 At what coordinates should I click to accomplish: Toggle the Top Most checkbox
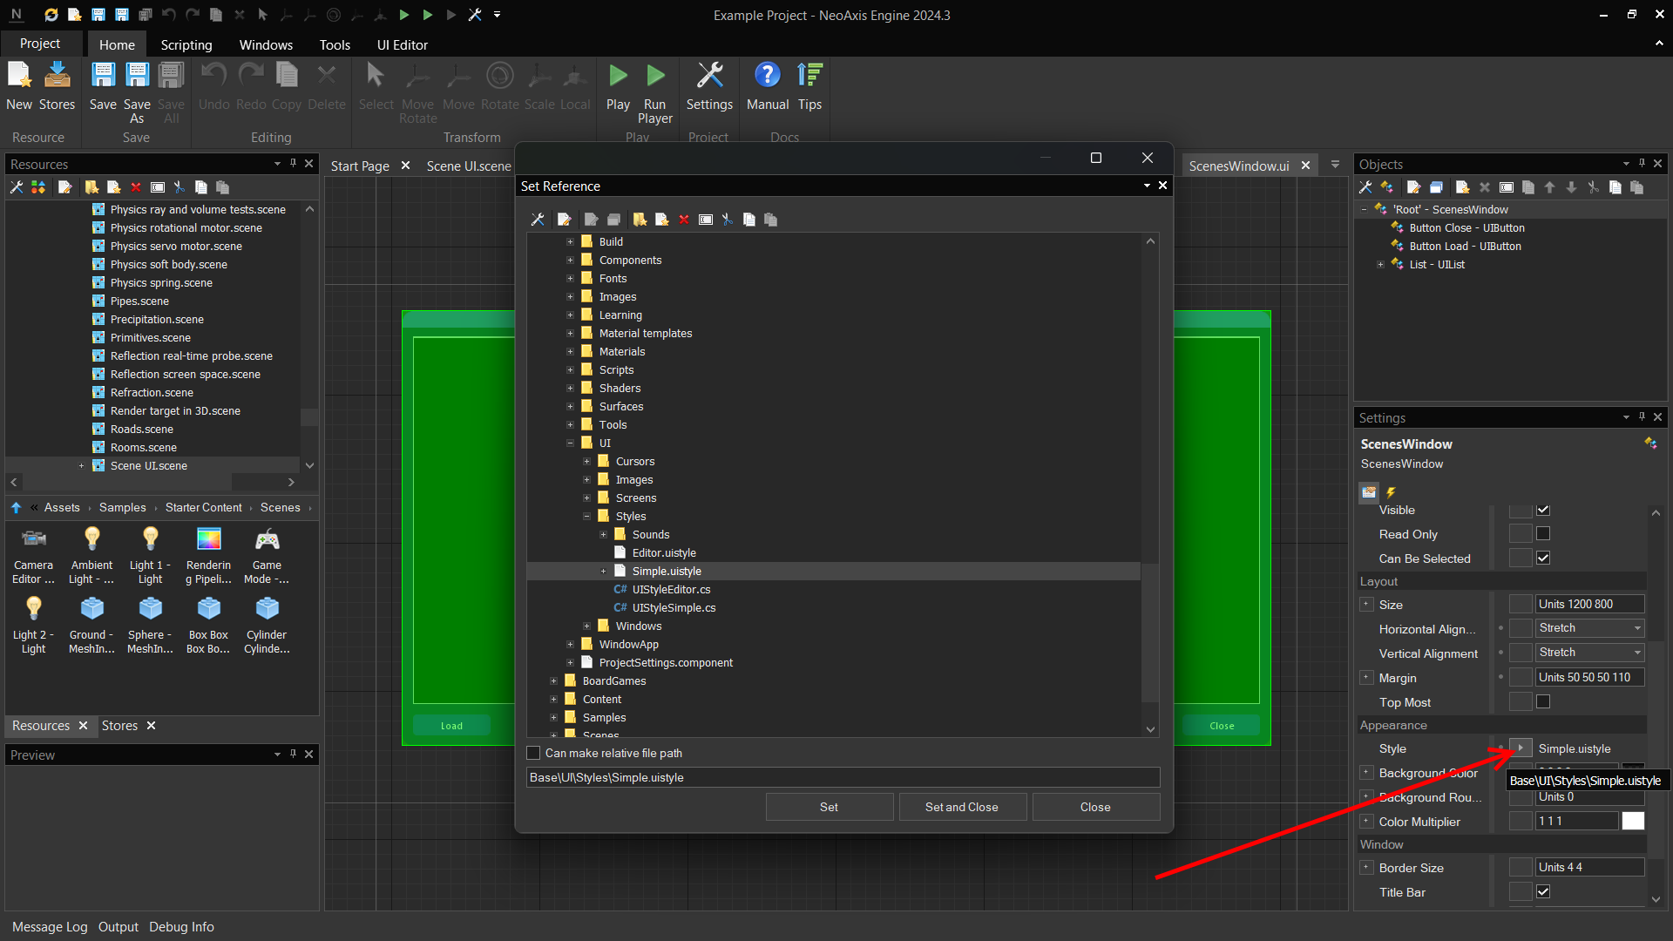coord(1543,701)
